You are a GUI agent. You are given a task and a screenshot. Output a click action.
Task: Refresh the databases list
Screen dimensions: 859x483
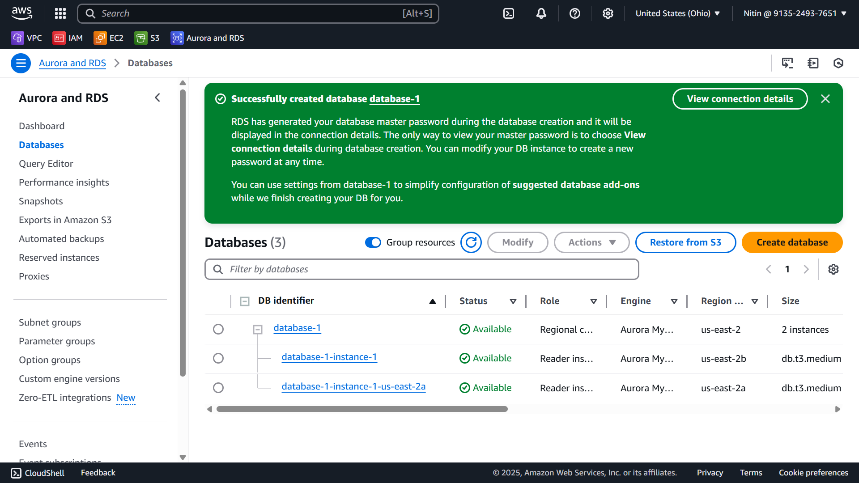[x=471, y=242]
